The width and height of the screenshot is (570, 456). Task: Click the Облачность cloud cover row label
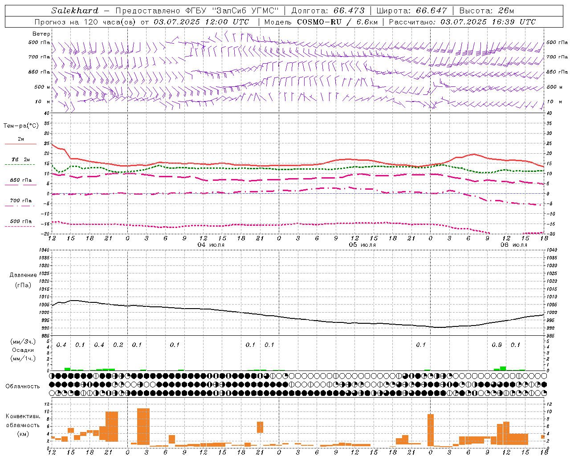(x=23, y=387)
